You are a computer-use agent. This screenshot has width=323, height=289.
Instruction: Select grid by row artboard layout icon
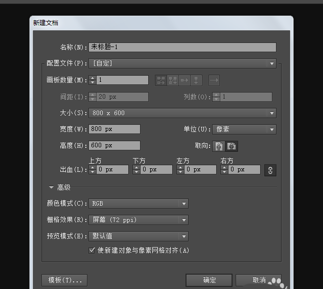[x=161, y=80]
